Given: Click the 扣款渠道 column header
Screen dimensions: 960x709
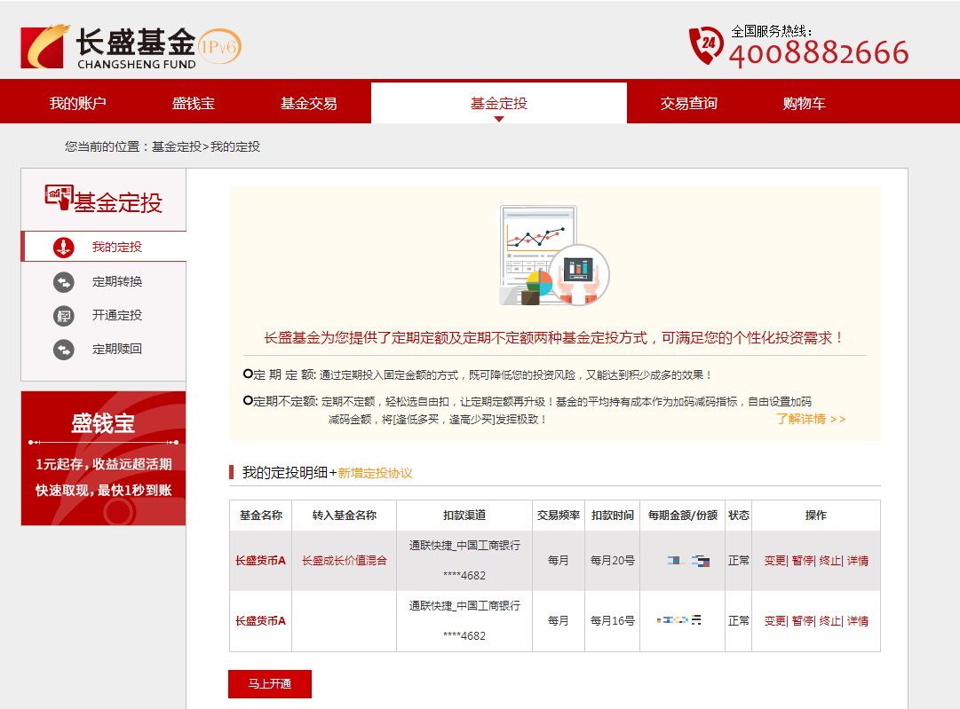Looking at the screenshot, I should pyautogui.click(x=464, y=515).
